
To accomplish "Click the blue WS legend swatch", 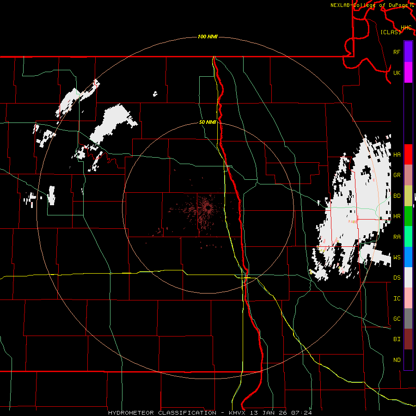I will [x=408, y=257].
